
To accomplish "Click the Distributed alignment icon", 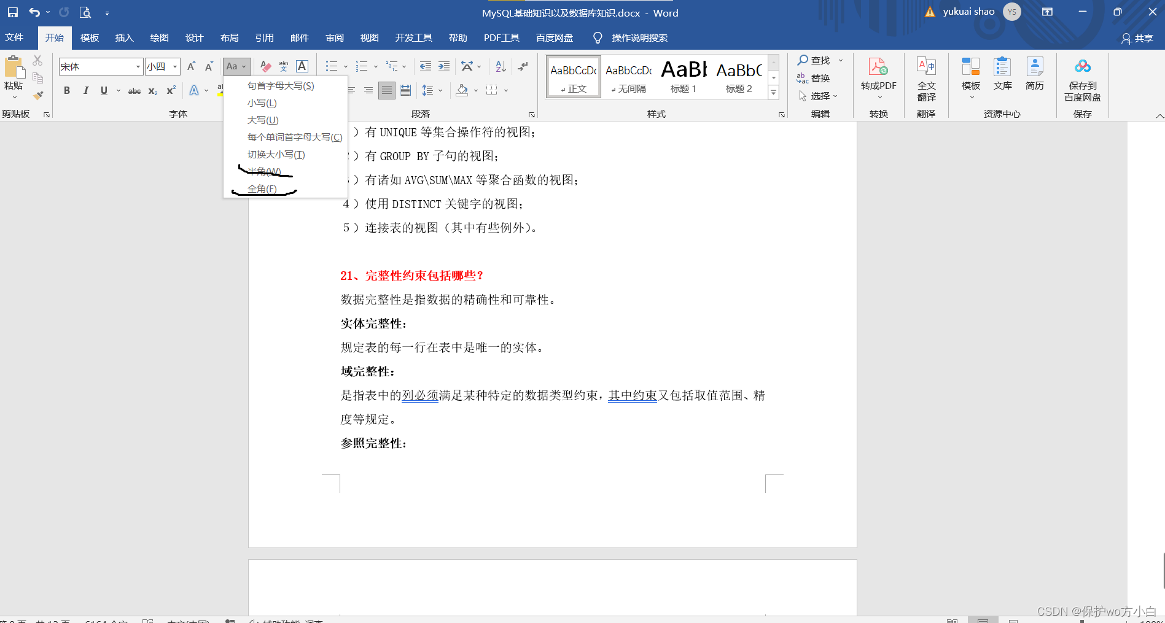I will point(405,90).
